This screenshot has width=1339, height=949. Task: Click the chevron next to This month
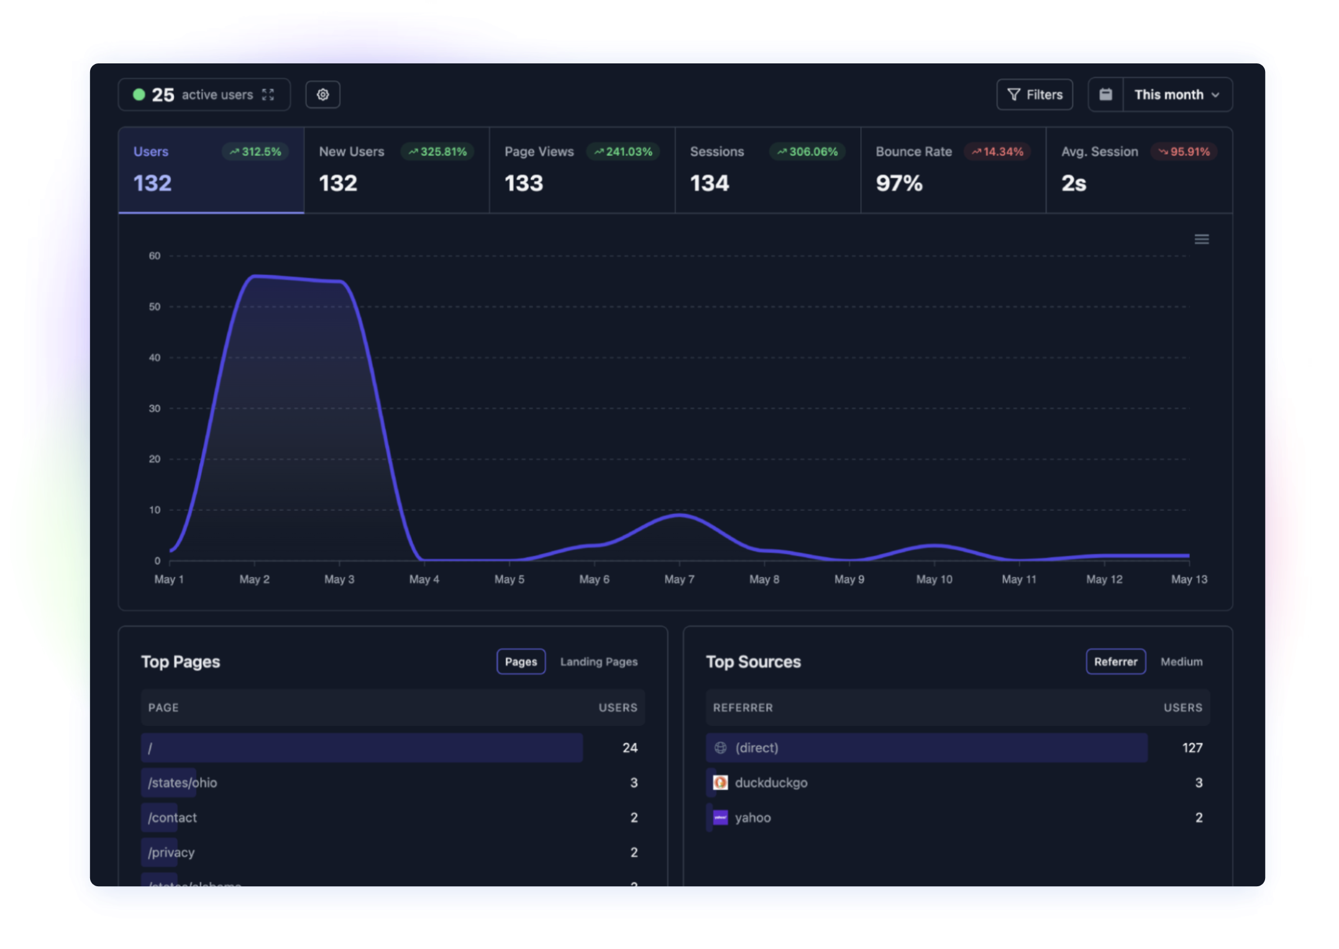[1215, 95]
